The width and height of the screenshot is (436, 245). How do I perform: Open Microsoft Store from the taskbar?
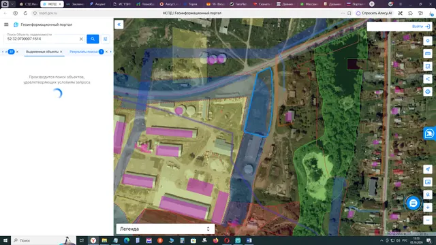(x=193, y=240)
